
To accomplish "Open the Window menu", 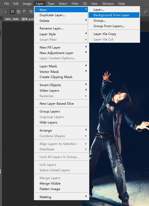I will coord(108,4).
